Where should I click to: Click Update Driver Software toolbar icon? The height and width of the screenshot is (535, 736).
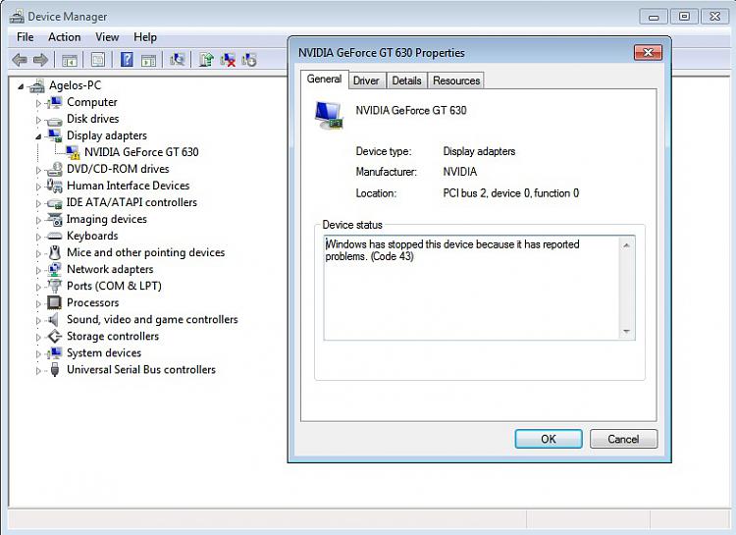[x=206, y=60]
